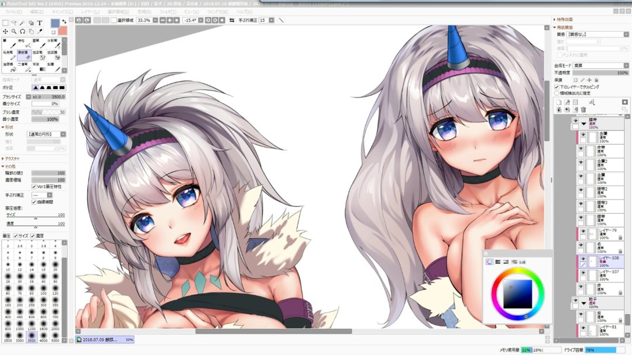
Task: Collapse the 腰帯 layer folder
Action: tap(583, 123)
